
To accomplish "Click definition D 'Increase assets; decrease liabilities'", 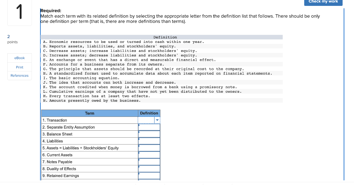I will (x=120, y=55).
